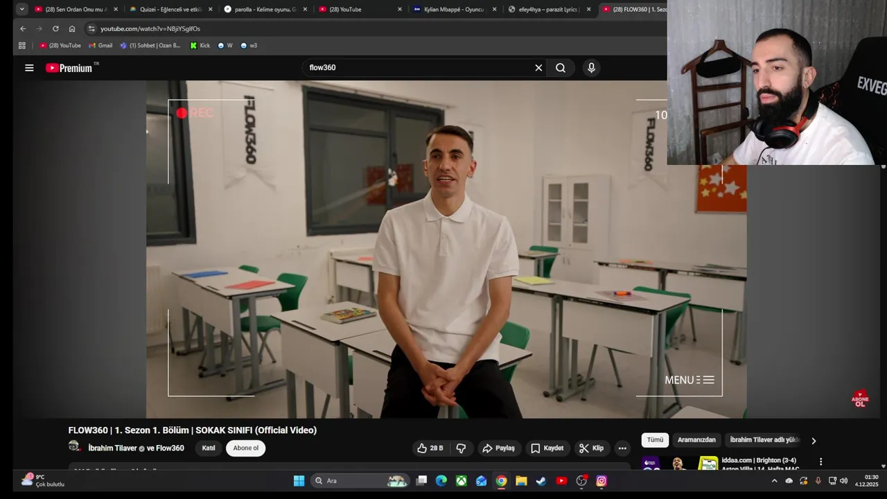
Task: Pause the FLOW360 video by clicking the player
Action: [446, 249]
